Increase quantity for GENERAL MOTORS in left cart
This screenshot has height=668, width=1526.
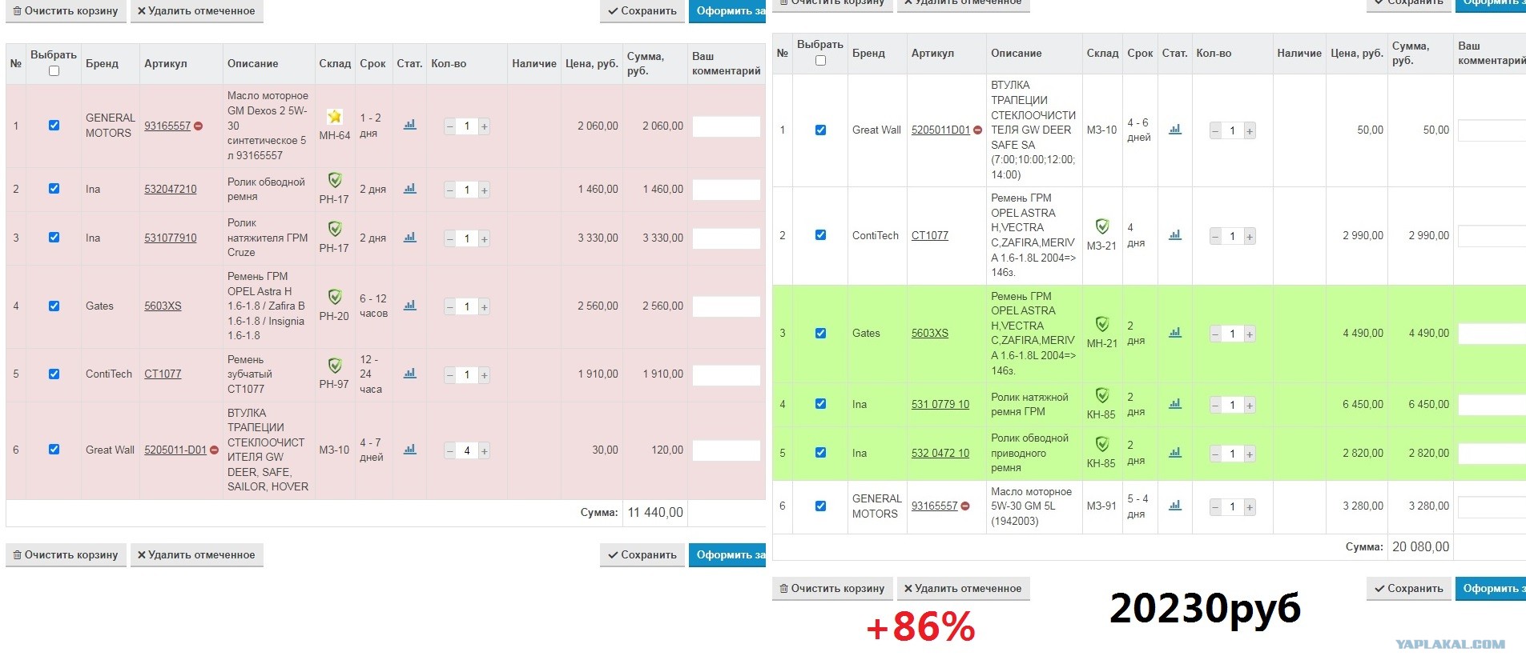484,126
